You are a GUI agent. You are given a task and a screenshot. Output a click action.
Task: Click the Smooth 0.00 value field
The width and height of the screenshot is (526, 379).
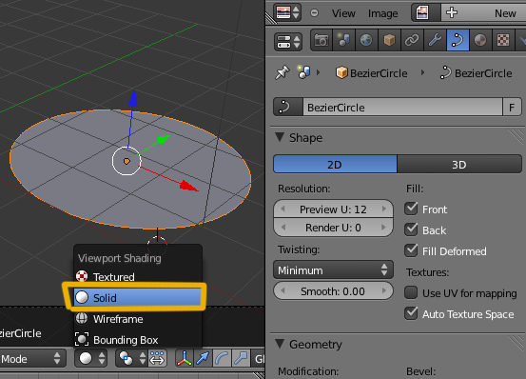[333, 291]
